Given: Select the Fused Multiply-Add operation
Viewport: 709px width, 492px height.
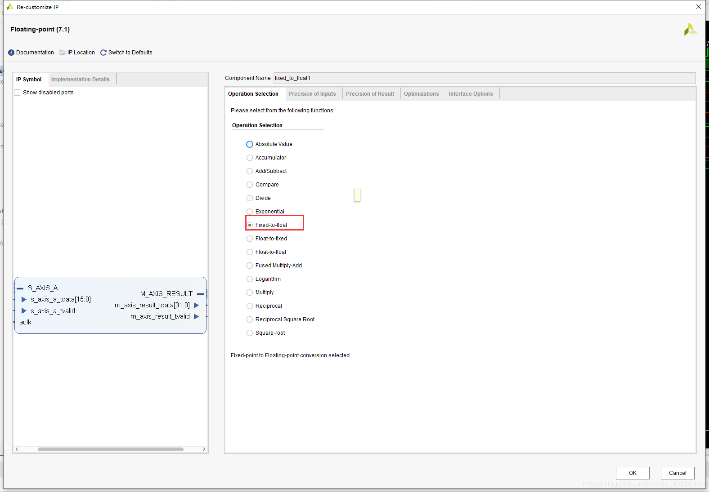Looking at the screenshot, I should click(x=250, y=266).
